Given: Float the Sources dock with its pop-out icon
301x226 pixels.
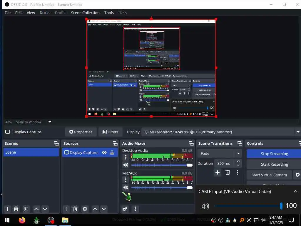Looking at the screenshot, I should click(115, 143).
